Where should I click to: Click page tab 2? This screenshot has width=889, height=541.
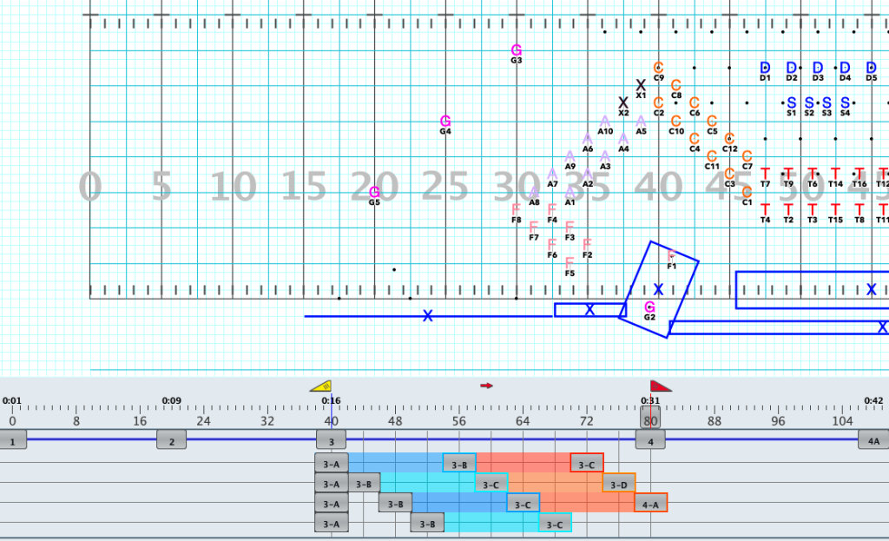click(170, 440)
